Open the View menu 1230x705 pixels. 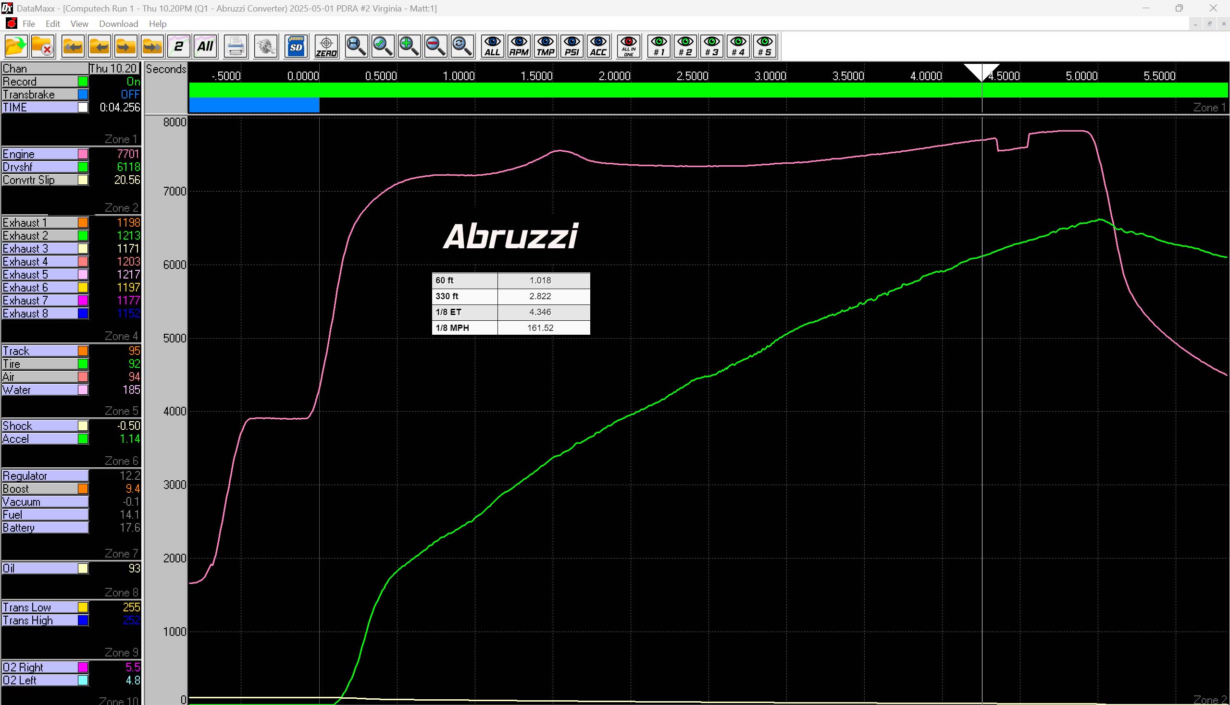[79, 24]
